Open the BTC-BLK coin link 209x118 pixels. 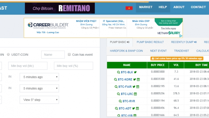127,72
